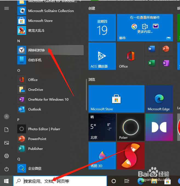Click the 浏览 tile group header
The image size is (180, 186).
tap(92, 80)
